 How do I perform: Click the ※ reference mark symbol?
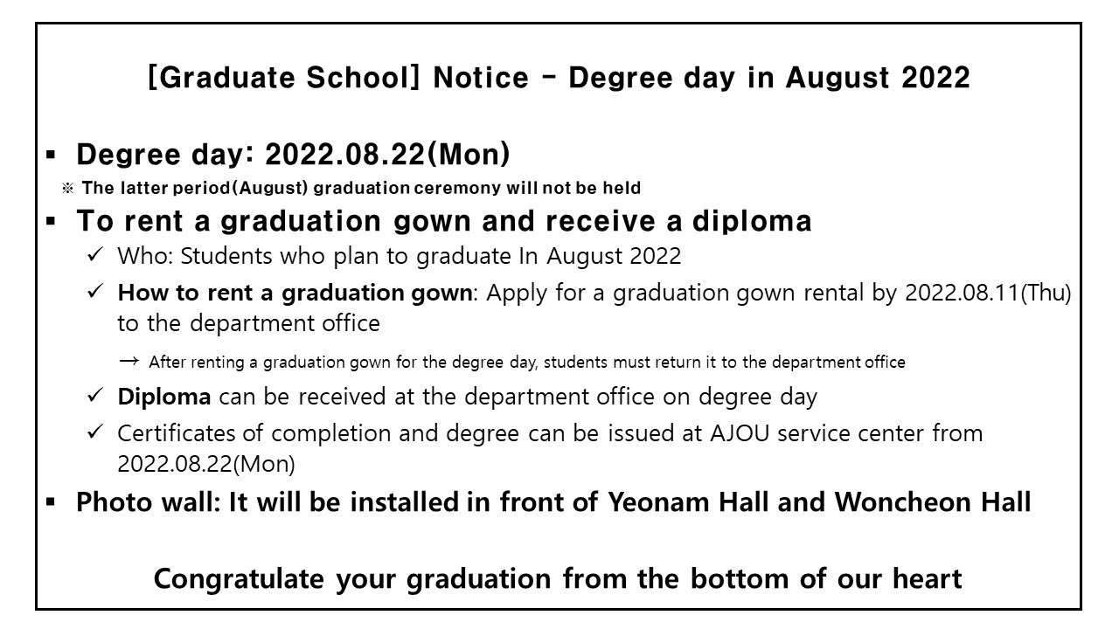coord(67,188)
